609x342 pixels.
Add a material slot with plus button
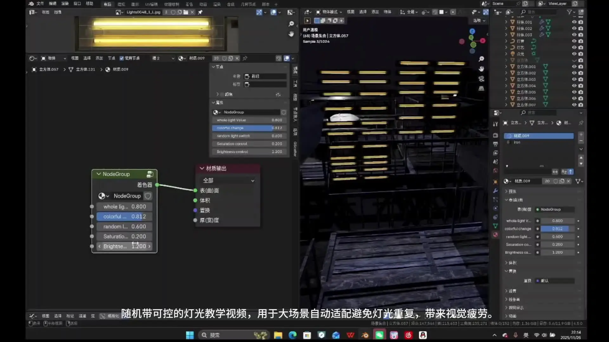pyautogui.click(x=581, y=135)
